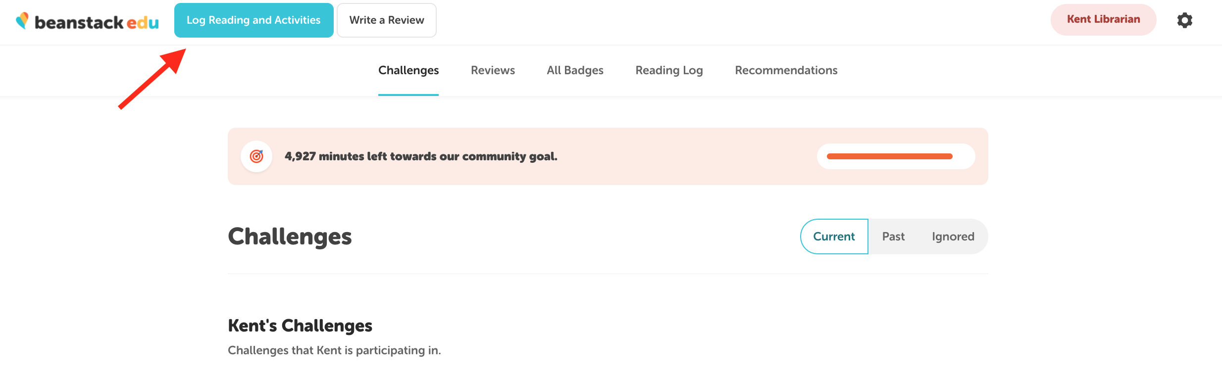Click the Beanstack balloon logo icon

[x=22, y=20]
